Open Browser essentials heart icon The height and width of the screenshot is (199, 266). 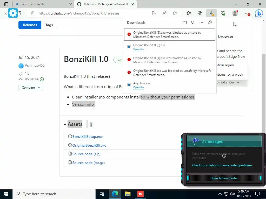(223, 13)
